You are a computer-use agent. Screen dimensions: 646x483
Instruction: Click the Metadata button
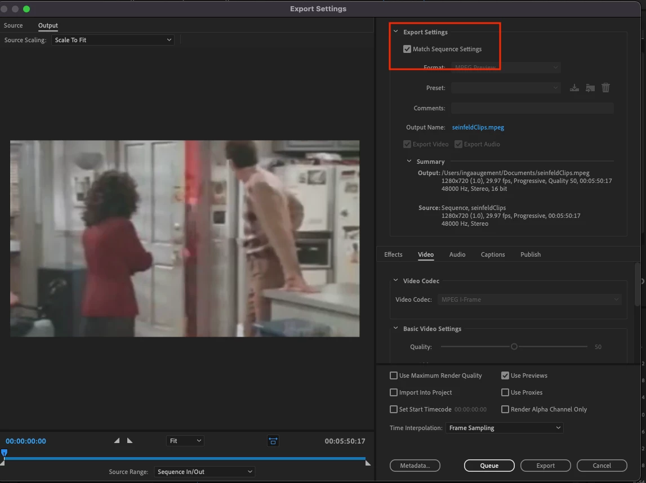coord(415,466)
